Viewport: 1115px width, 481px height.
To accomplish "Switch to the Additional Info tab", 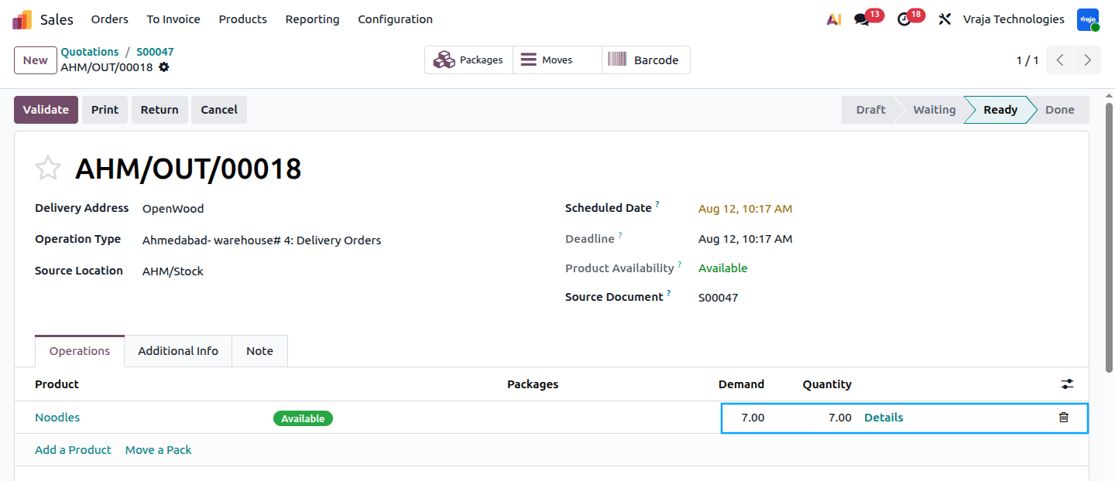I will pyautogui.click(x=178, y=351).
